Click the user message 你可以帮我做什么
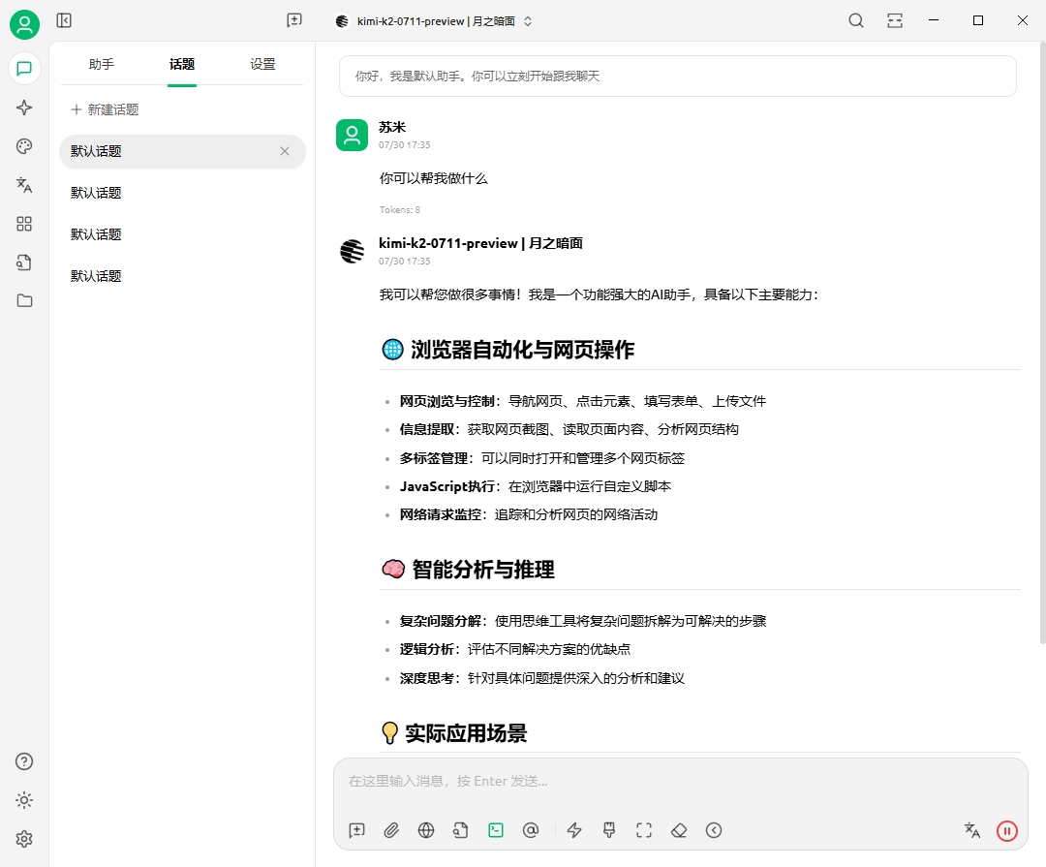 pos(434,178)
